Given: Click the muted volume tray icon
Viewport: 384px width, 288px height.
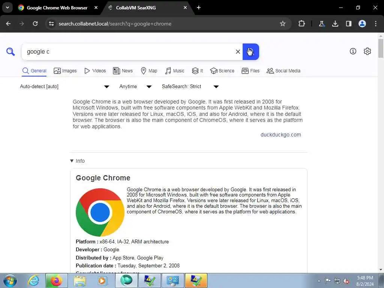Looking at the screenshot, I should tap(346, 281).
